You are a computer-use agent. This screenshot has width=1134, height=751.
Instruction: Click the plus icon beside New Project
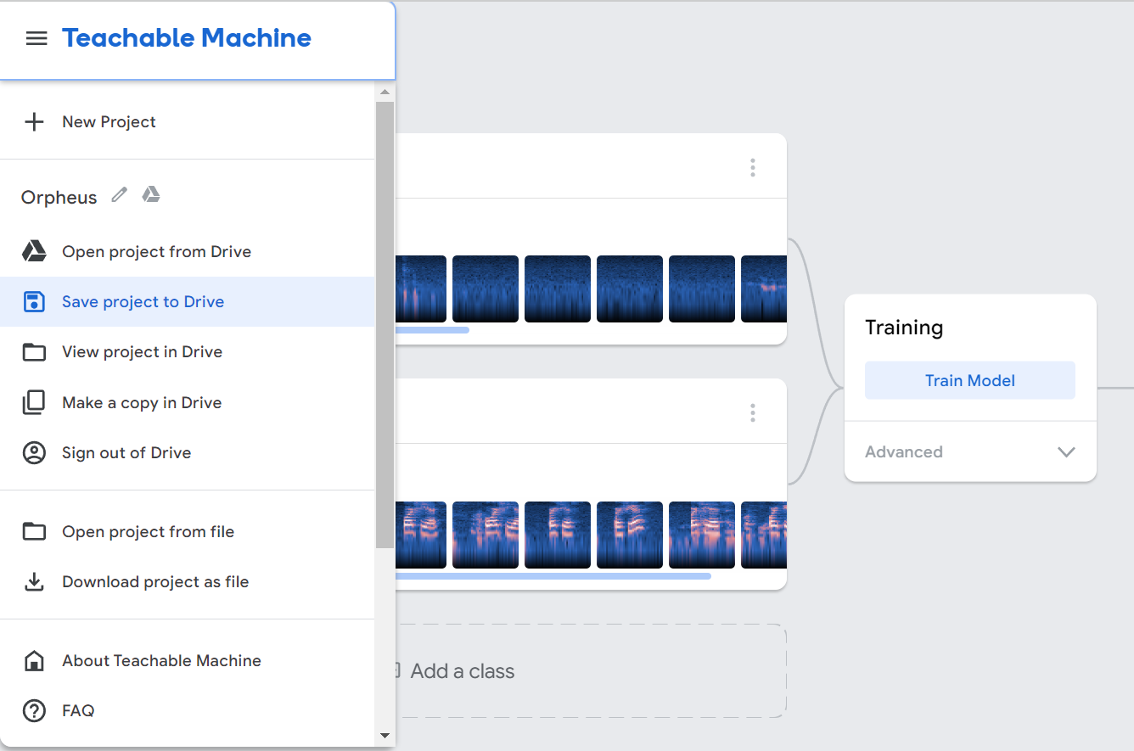coord(34,122)
